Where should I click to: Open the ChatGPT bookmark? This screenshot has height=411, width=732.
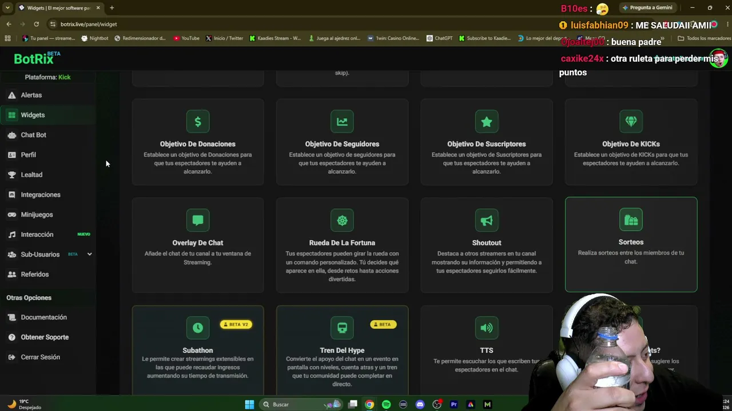click(439, 38)
